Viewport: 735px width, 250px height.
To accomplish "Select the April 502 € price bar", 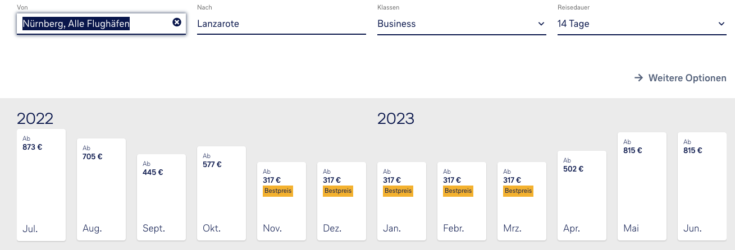I will (582, 196).
